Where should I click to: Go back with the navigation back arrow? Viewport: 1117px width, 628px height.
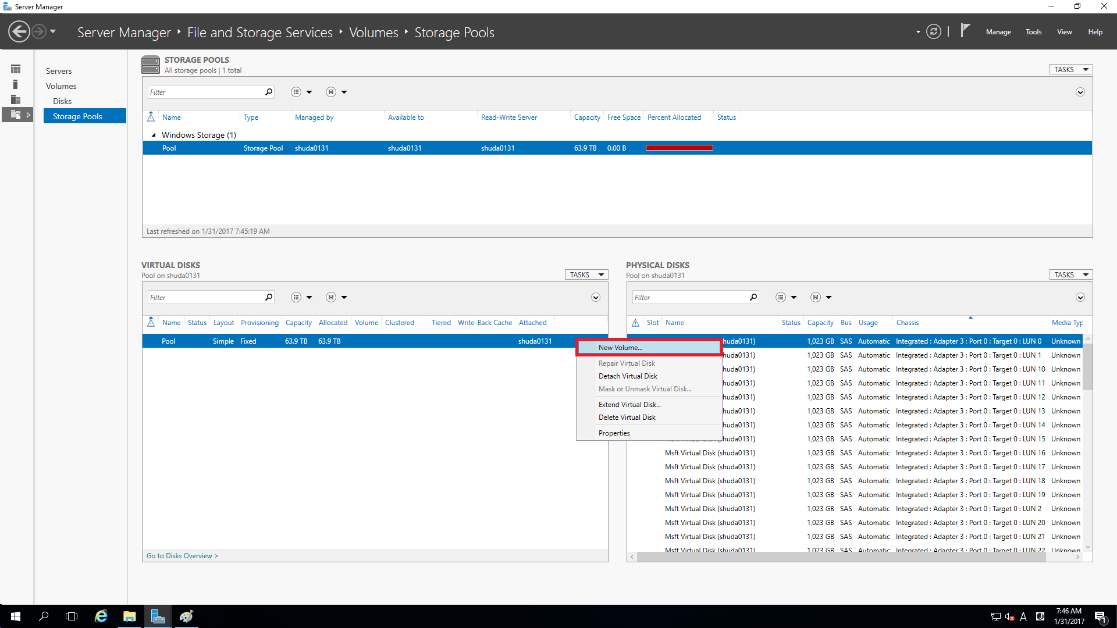pos(19,31)
